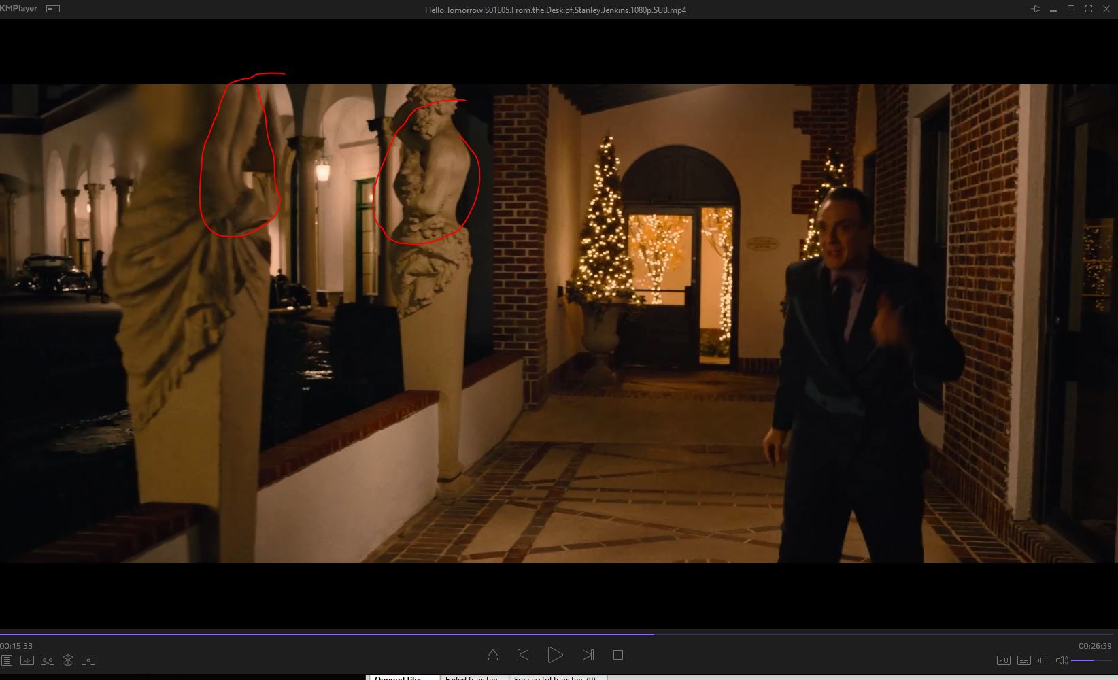The height and width of the screenshot is (680, 1118).
Task: Mute the speaker volume
Action: 1062,660
